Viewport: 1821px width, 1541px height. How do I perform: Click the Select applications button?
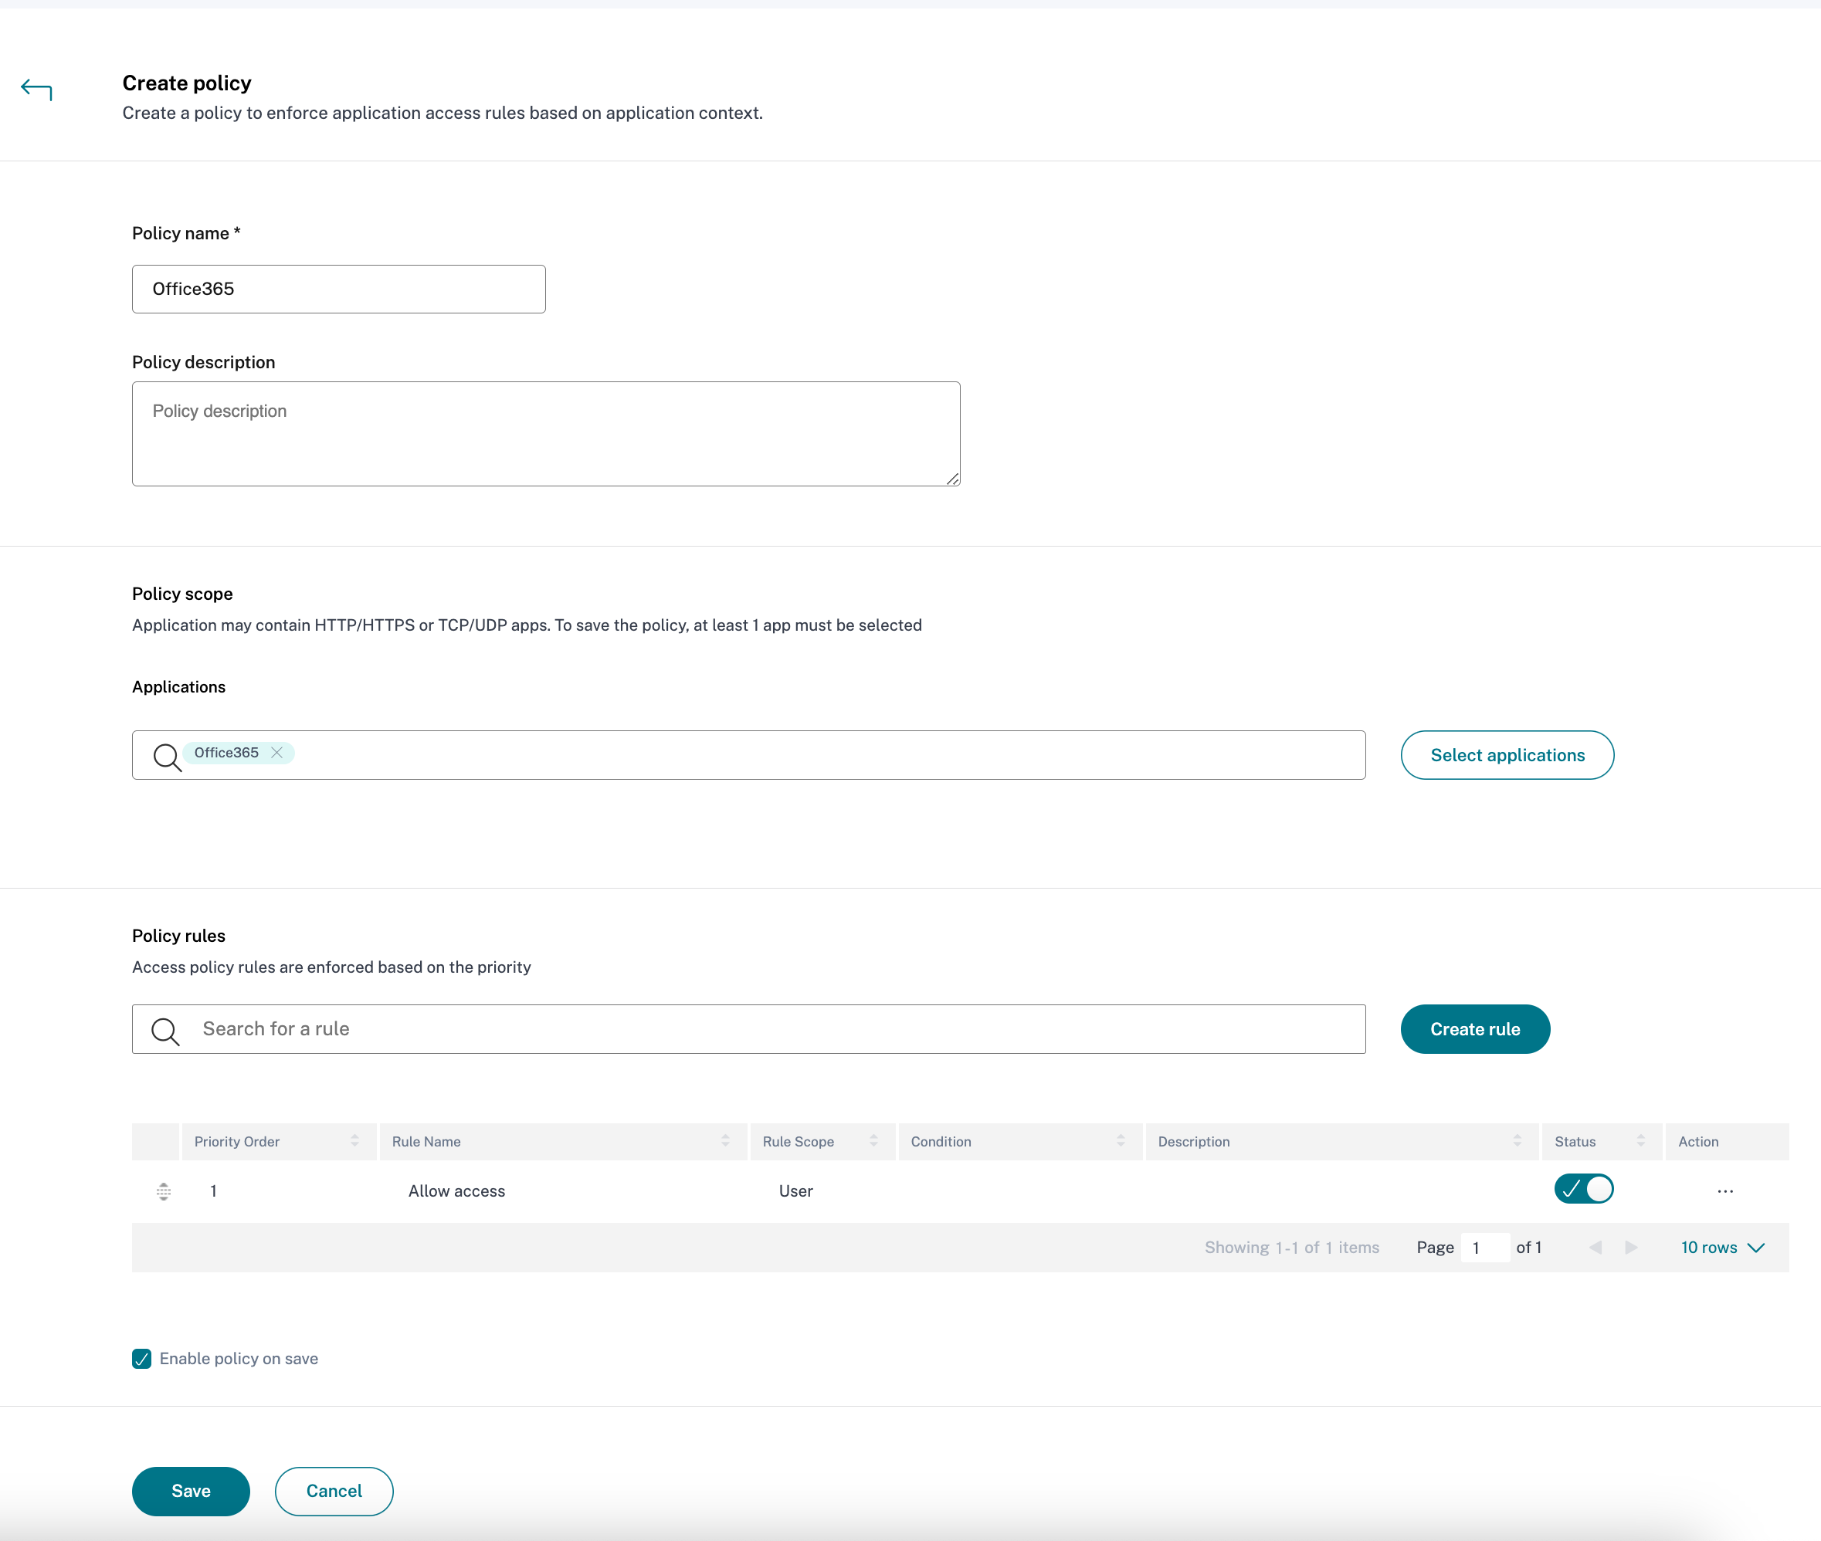tap(1507, 755)
